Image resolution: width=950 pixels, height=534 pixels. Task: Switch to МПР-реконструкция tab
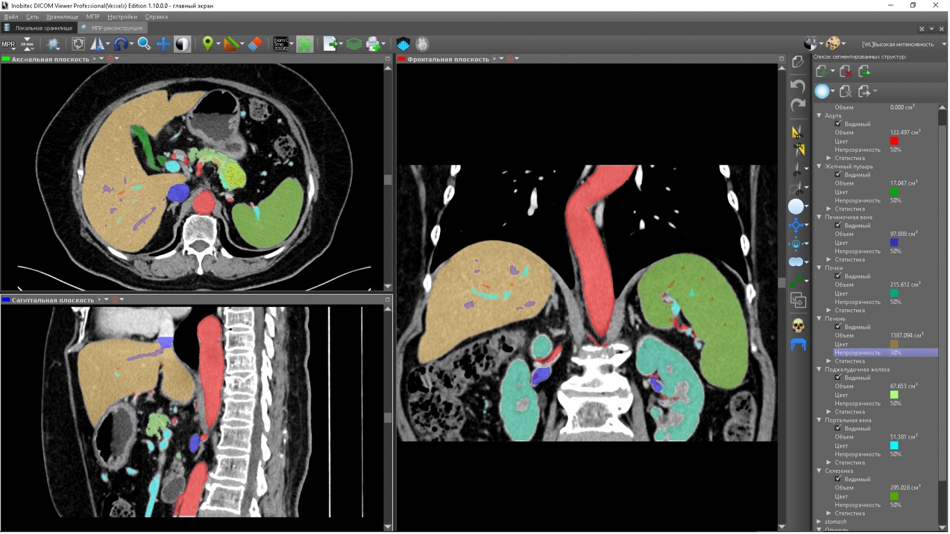[x=112, y=28]
